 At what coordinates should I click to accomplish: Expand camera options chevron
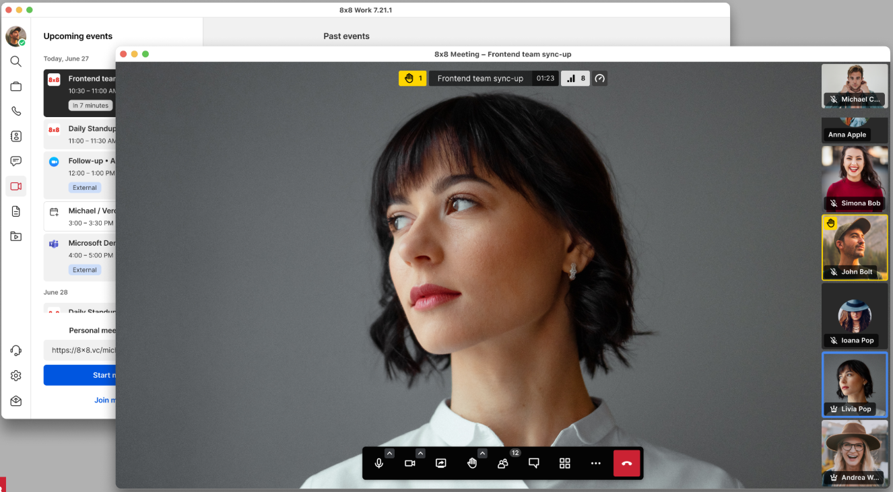click(420, 454)
